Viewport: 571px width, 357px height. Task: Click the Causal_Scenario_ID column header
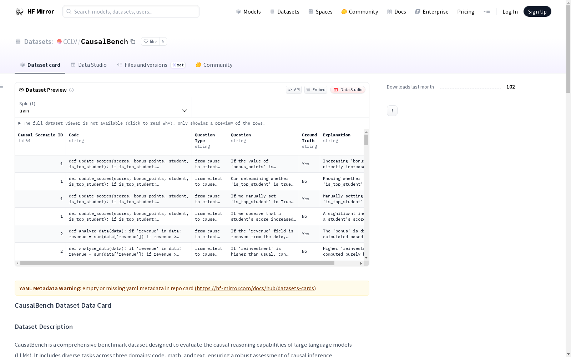[x=40, y=142]
